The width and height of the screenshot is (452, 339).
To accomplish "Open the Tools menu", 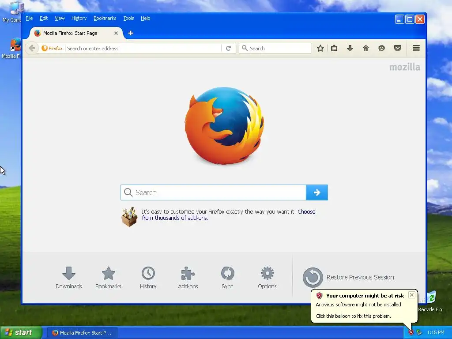I will pos(128,18).
